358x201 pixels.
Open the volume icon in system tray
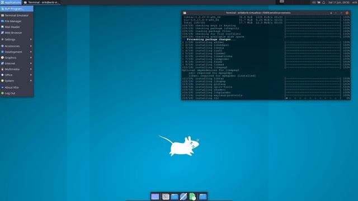(314, 2)
